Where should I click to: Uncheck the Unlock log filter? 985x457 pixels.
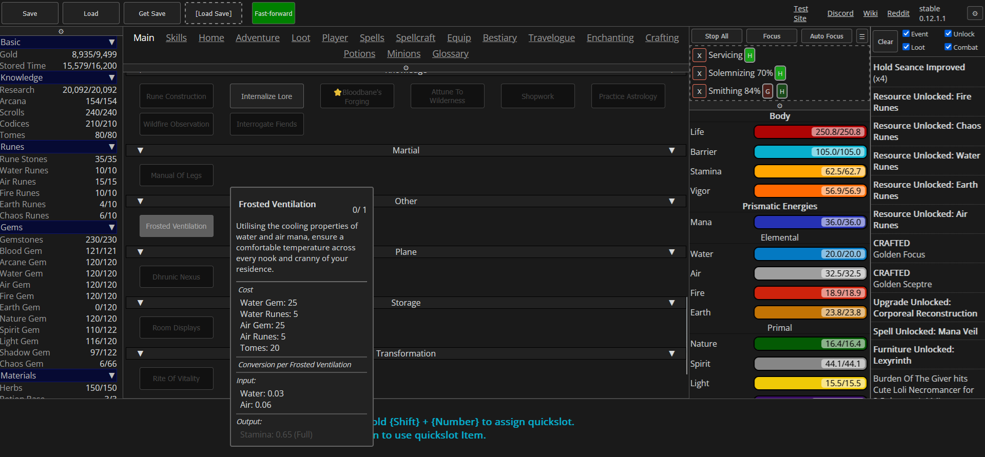point(949,34)
